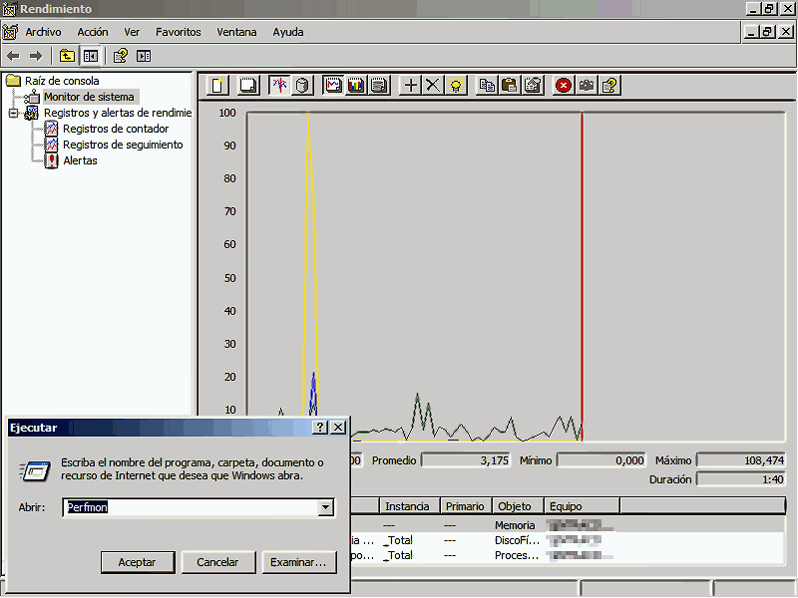
Task: Open the monitor Properties icon
Action: [x=533, y=85]
